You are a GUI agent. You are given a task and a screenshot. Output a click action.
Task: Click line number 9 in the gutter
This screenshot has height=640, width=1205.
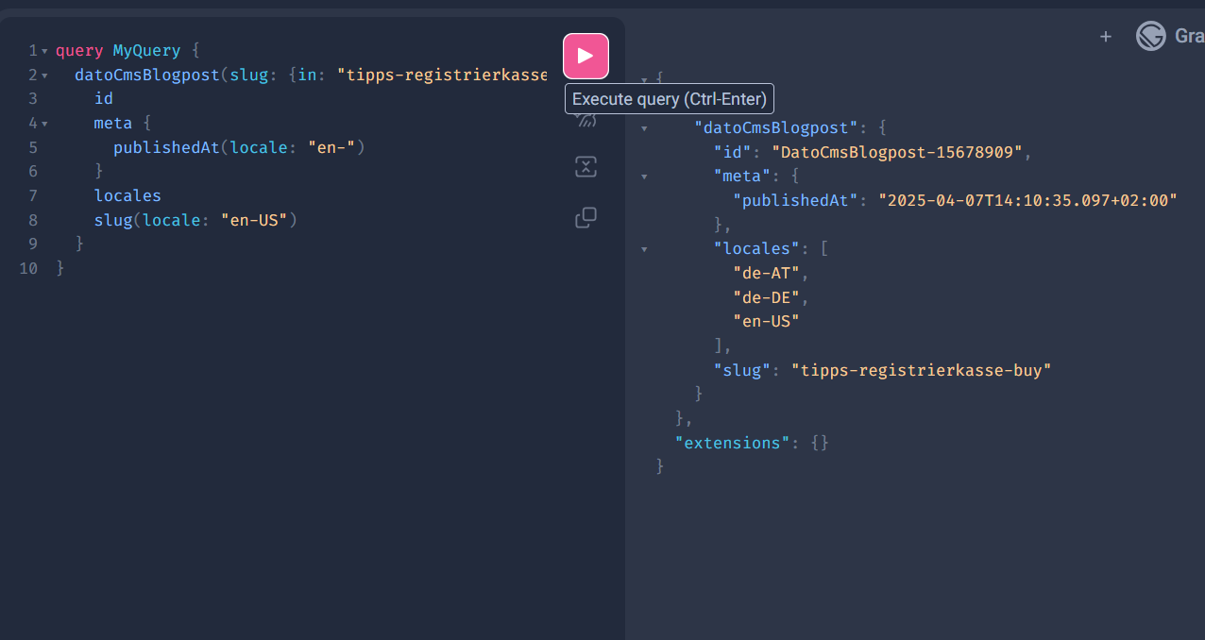coord(33,244)
